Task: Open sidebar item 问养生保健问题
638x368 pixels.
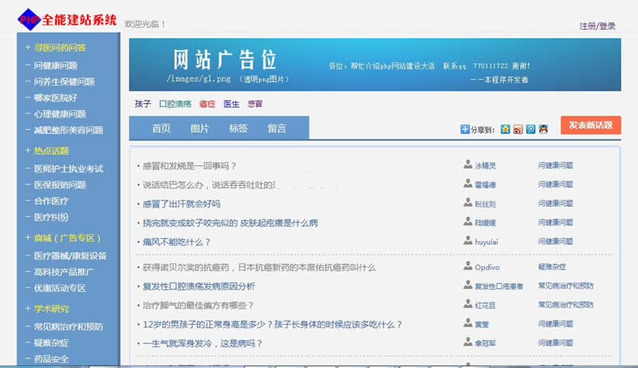Action: tap(64, 82)
